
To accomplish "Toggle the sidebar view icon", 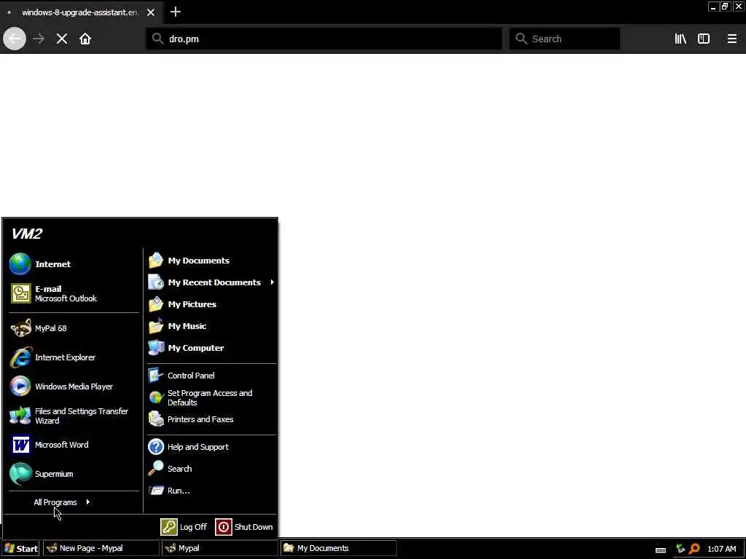I will (x=704, y=39).
